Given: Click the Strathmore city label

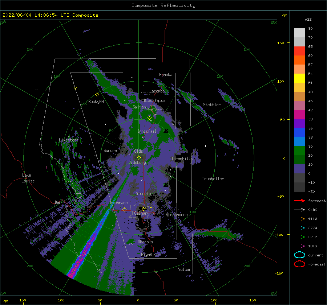Looking at the screenshot, I should click(x=177, y=215).
